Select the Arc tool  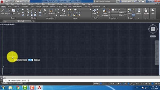coord(19,11)
